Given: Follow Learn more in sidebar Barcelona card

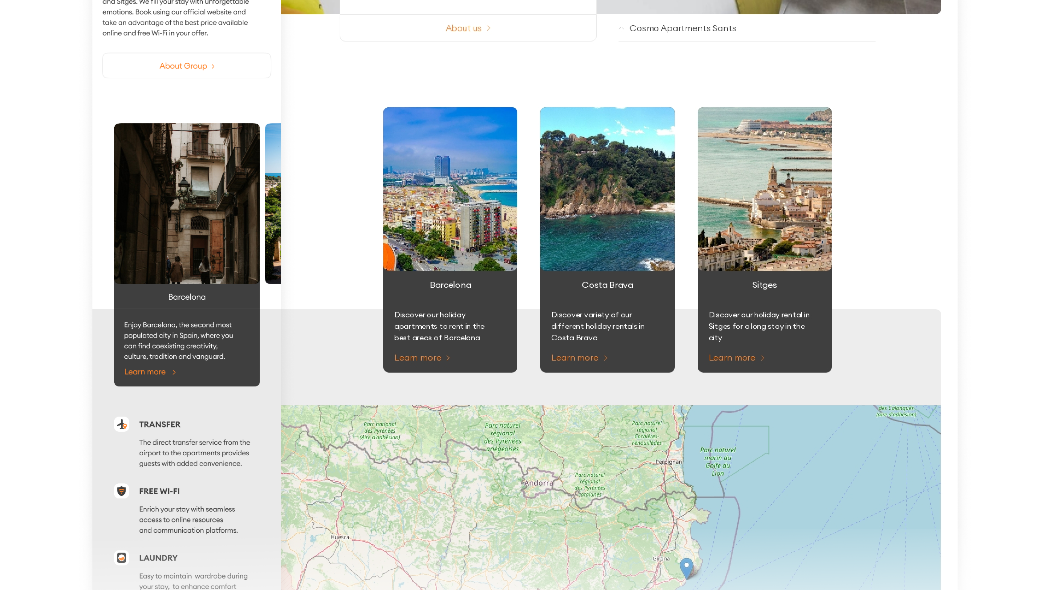Looking at the screenshot, I should tap(145, 372).
